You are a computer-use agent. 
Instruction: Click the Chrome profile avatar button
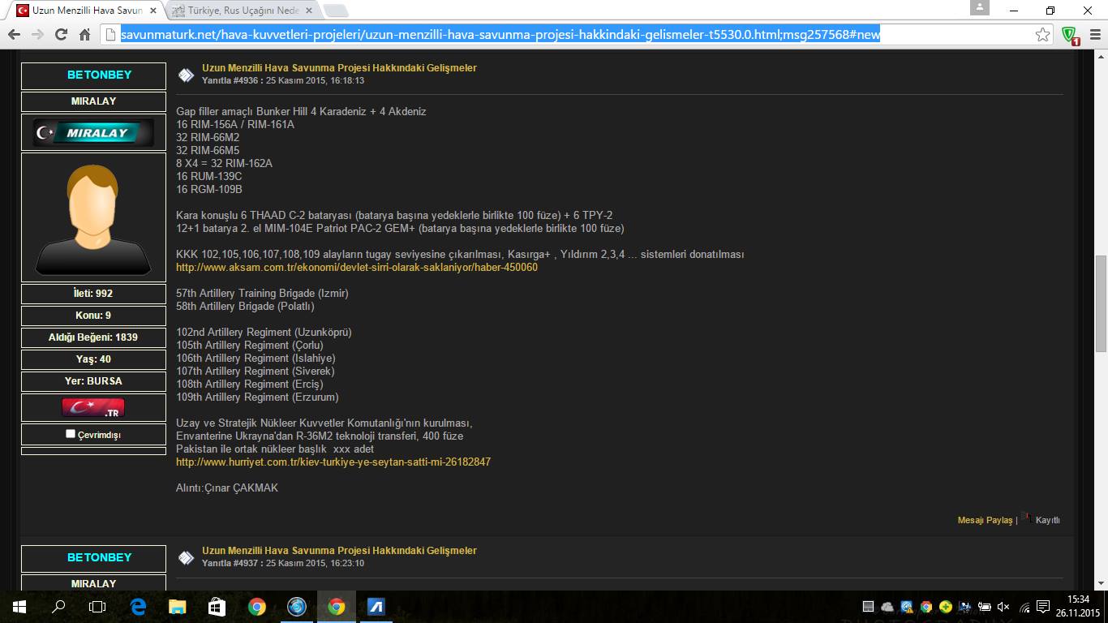[980, 7]
